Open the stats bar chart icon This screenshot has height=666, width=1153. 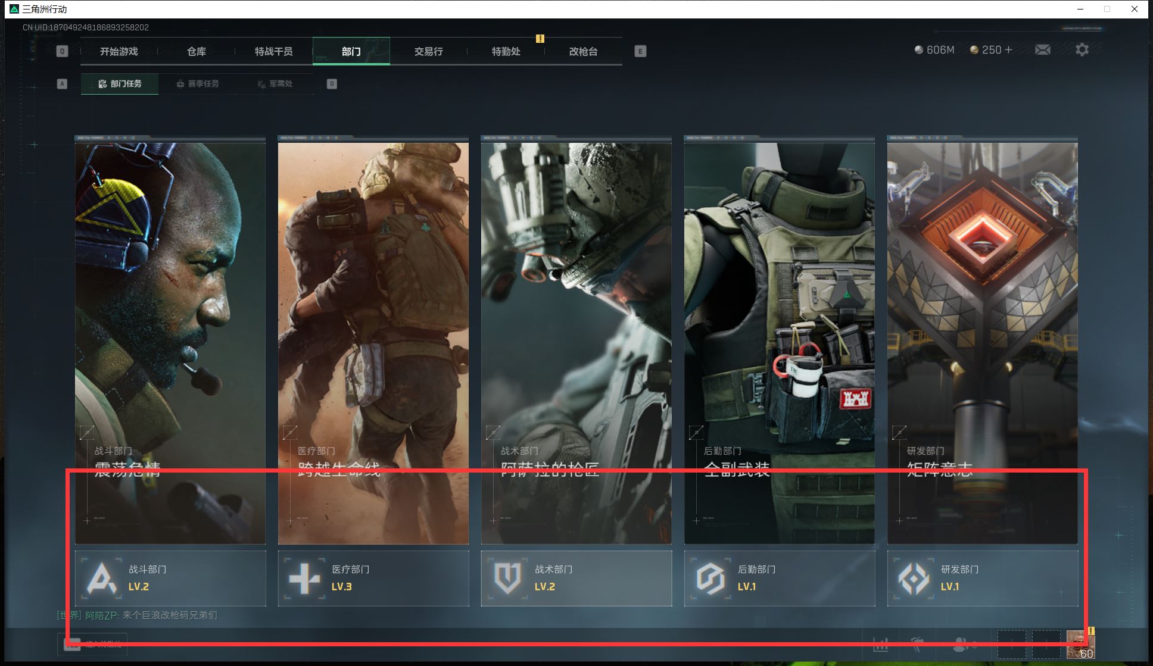pyautogui.click(x=880, y=644)
